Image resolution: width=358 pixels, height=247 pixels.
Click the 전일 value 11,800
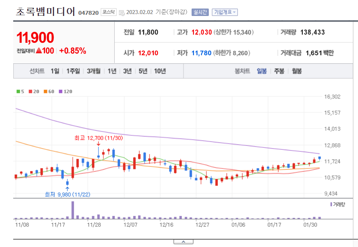click(x=148, y=32)
